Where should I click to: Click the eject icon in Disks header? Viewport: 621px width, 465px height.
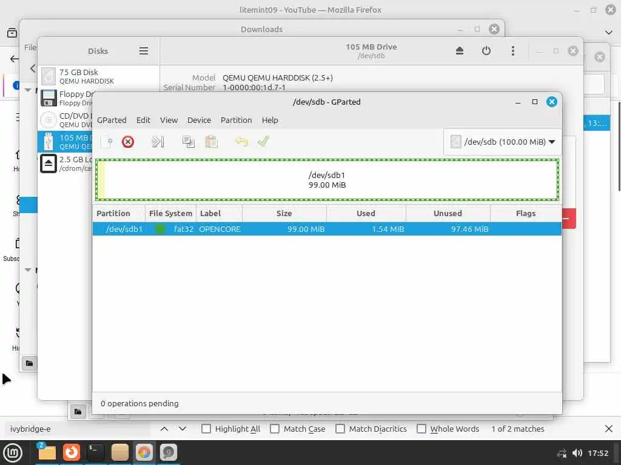[460, 51]
